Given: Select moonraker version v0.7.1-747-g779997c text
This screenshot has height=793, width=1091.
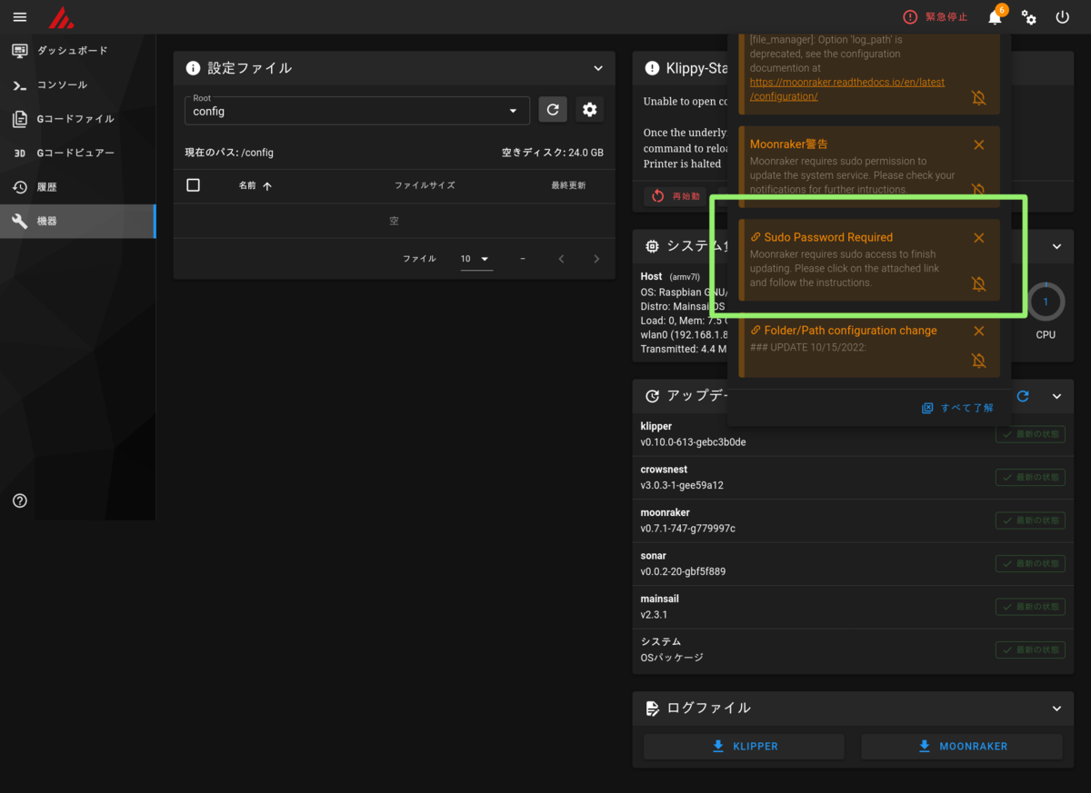Looking at the screenshot, I should (687, 529).
